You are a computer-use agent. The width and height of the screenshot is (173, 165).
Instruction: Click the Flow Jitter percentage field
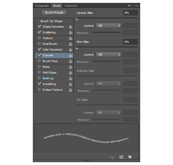[x=130, y=42]
